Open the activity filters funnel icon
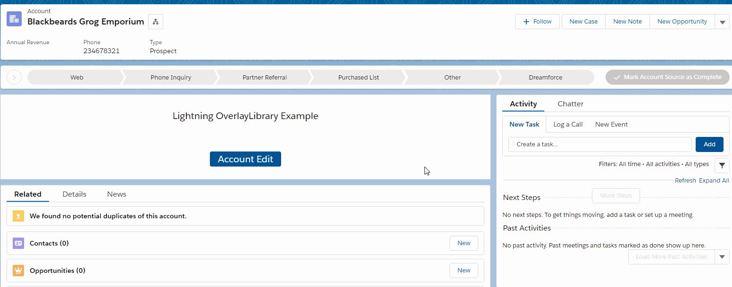This screenshot has height=287, width=732. coord(722,166)
